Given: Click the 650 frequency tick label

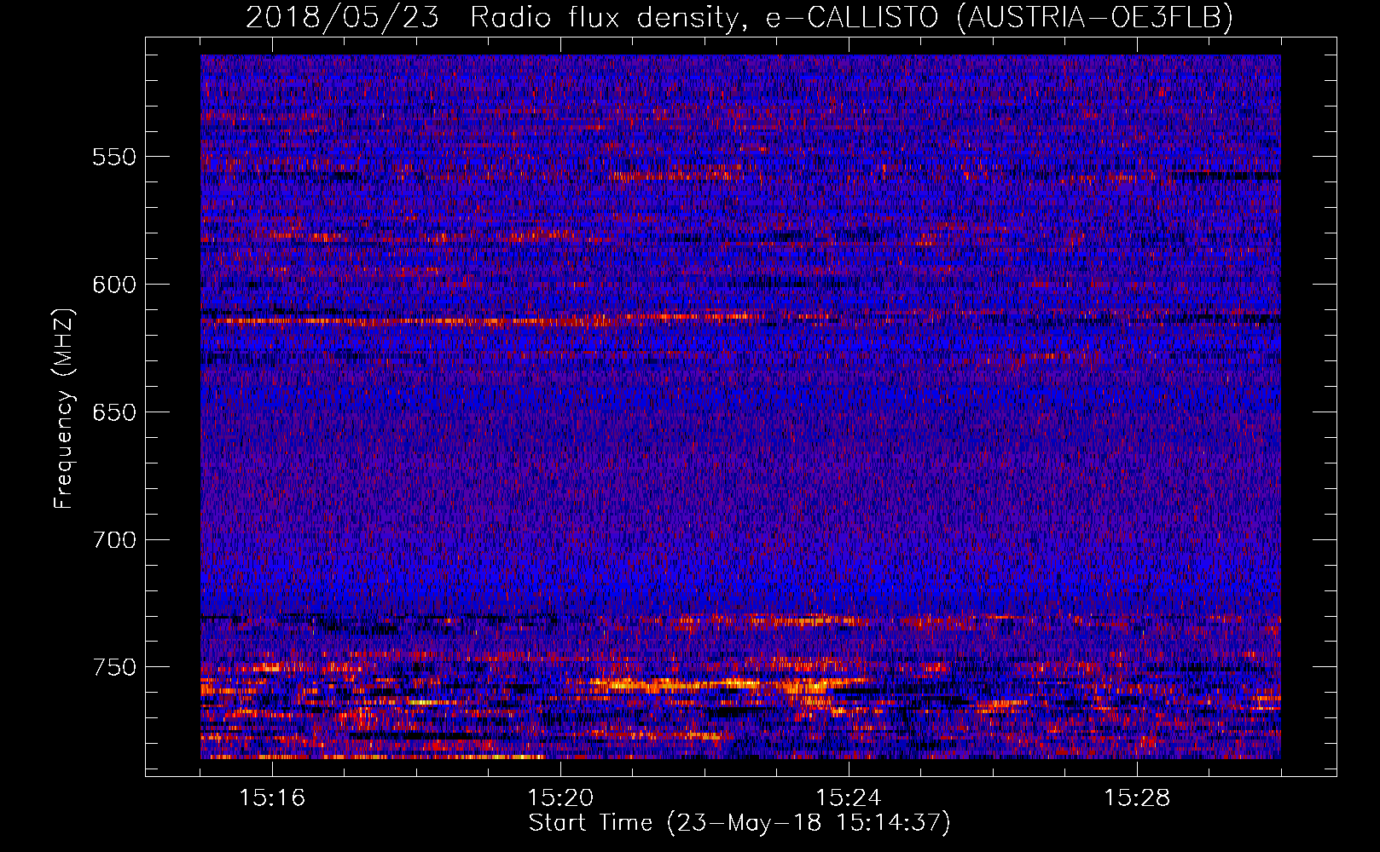Looking at the screenshot, I should click(x=114, y=412).
